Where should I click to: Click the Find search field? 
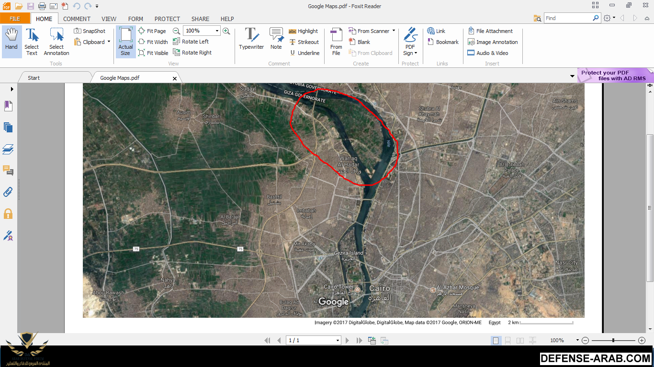pos(568,18)
